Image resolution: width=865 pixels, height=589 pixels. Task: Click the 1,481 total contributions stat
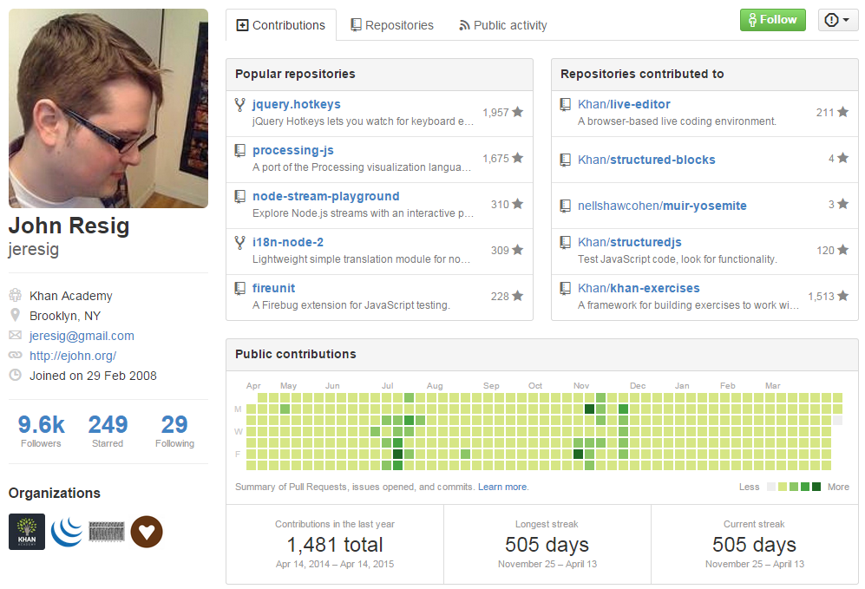[x=335, y=545]
